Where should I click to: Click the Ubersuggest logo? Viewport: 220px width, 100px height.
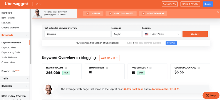coord(17,4)
